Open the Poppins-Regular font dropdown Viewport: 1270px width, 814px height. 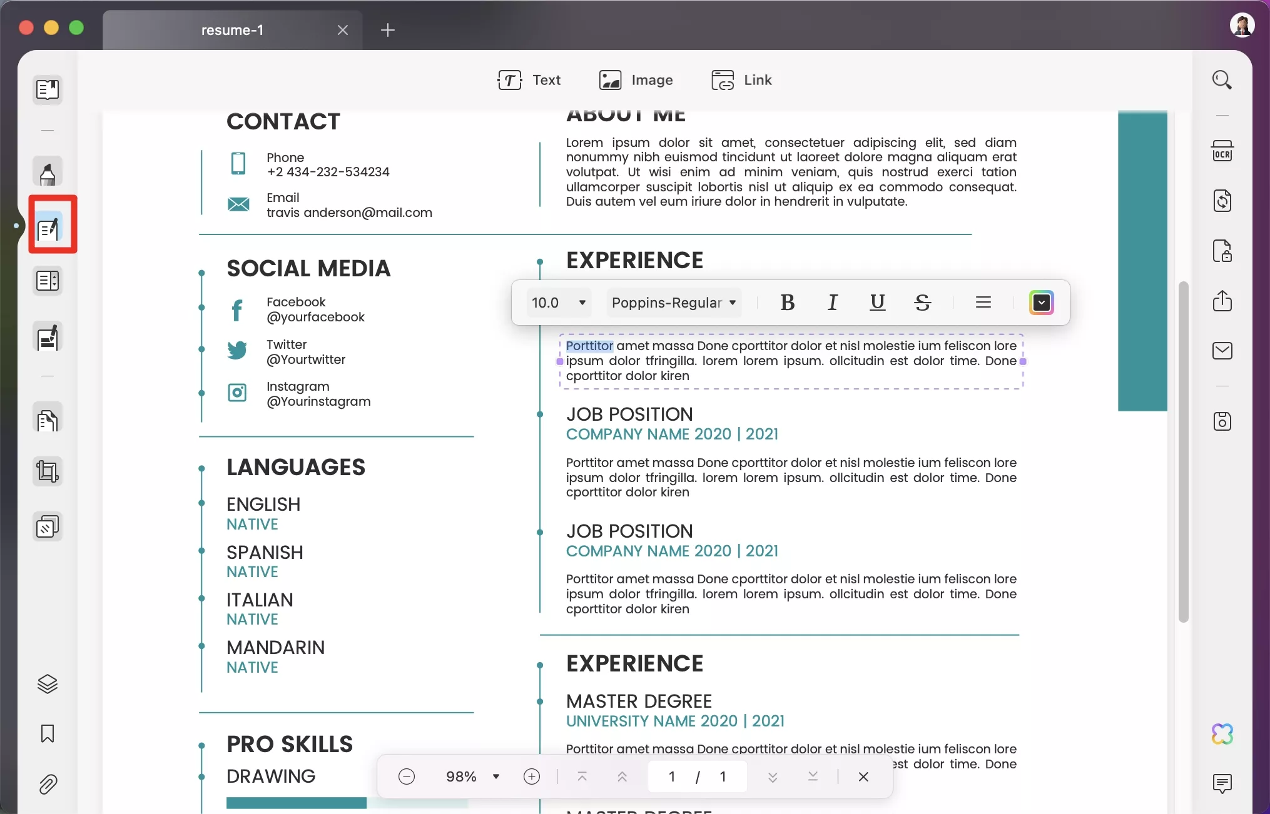tap(674, 303)
